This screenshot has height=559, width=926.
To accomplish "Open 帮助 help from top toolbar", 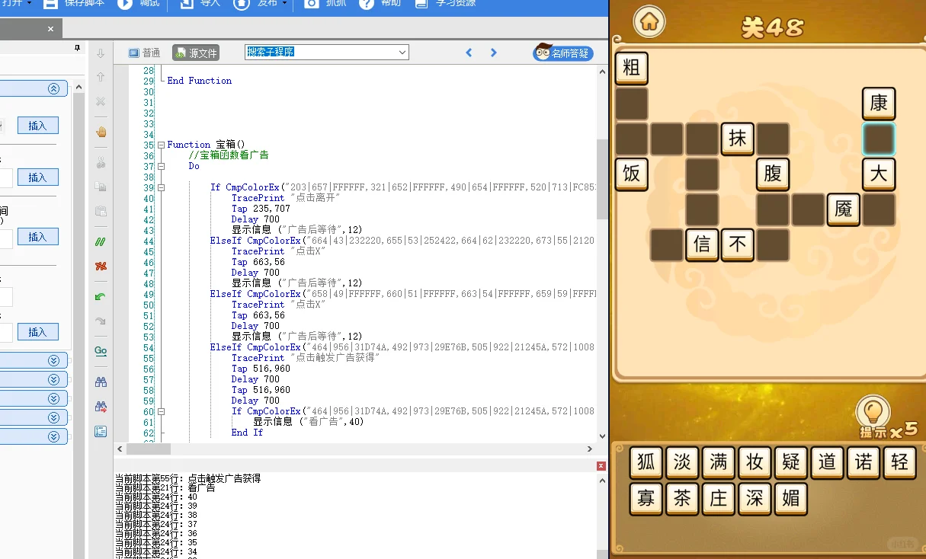I will coord(367,4).
